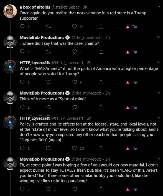This screenshot has height=196, width=163.
Task: Expand options chevron on the 'MAGAmerica' tweet
Action: tap(159, 62)
